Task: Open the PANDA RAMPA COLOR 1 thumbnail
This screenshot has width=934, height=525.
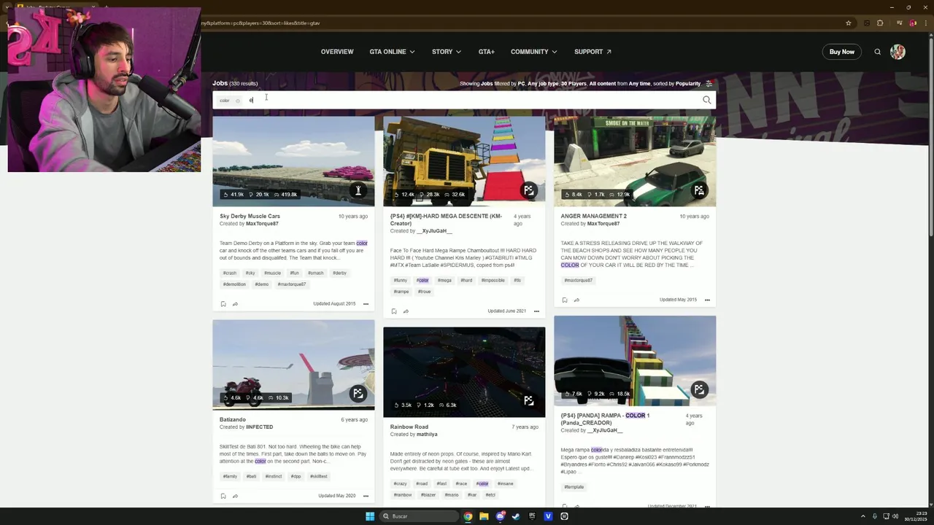Action: 635,361
